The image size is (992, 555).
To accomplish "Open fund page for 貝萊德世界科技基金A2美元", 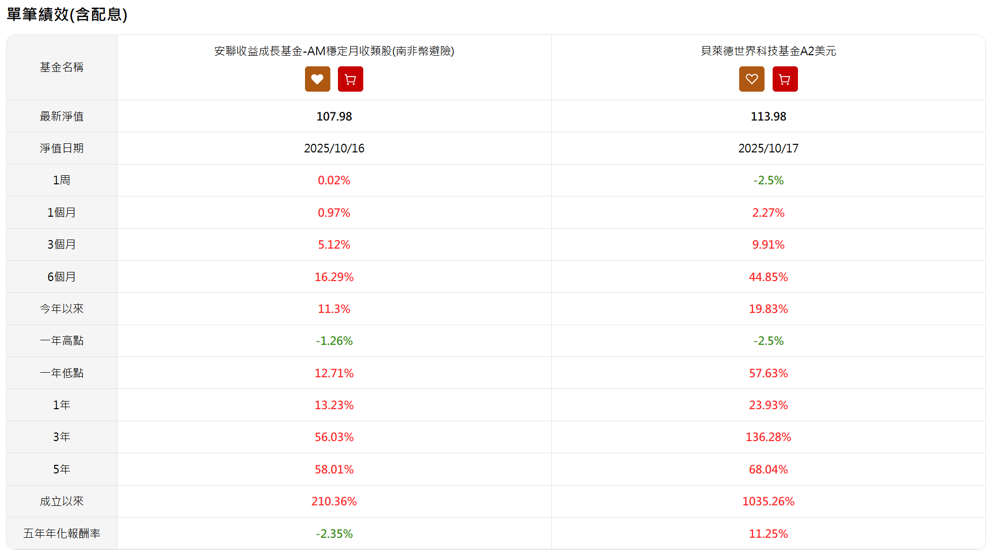I will 768,51.
